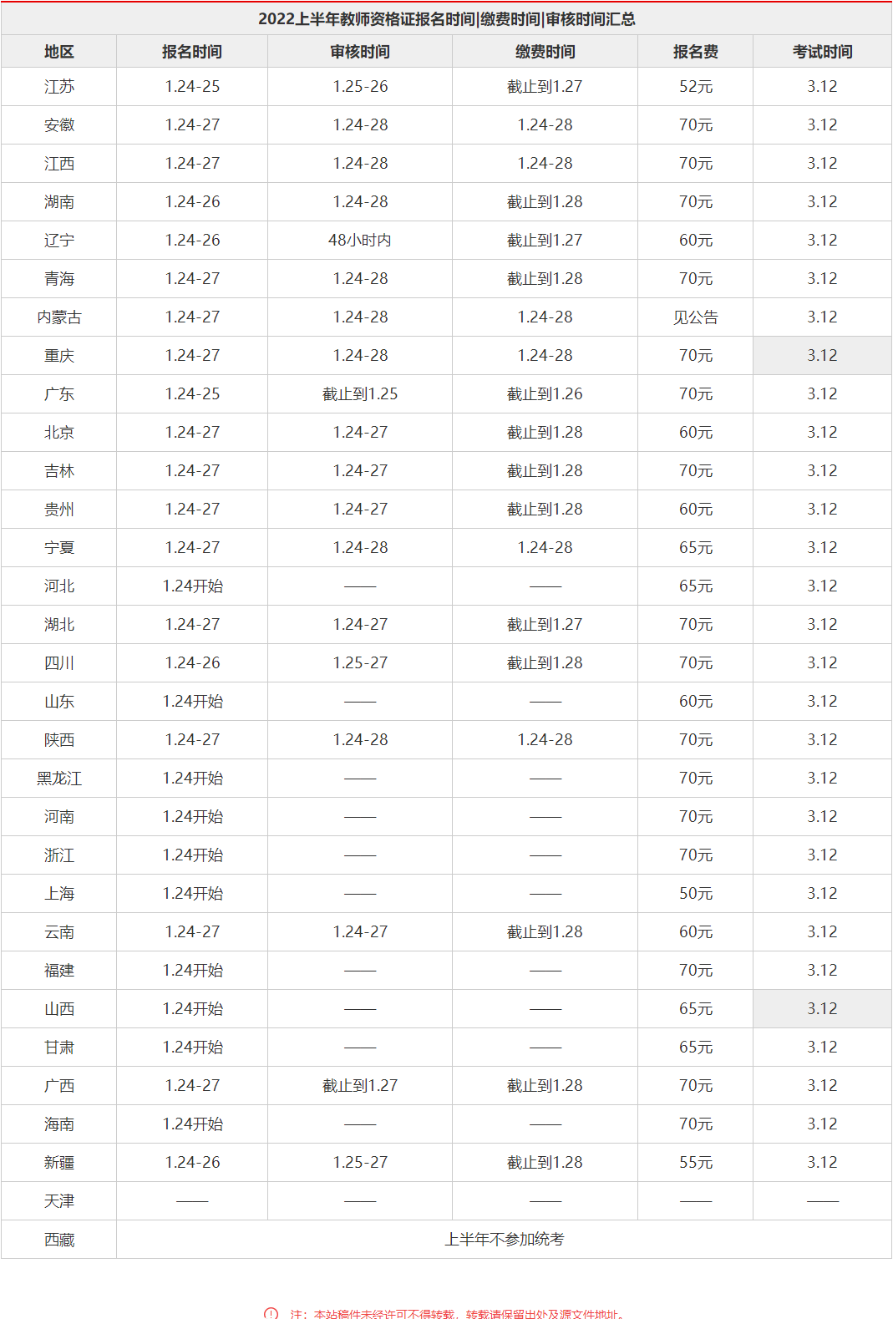Click the 52元 fee cell
Viewport: 893px width, 1319px height.
click(696, 87)
